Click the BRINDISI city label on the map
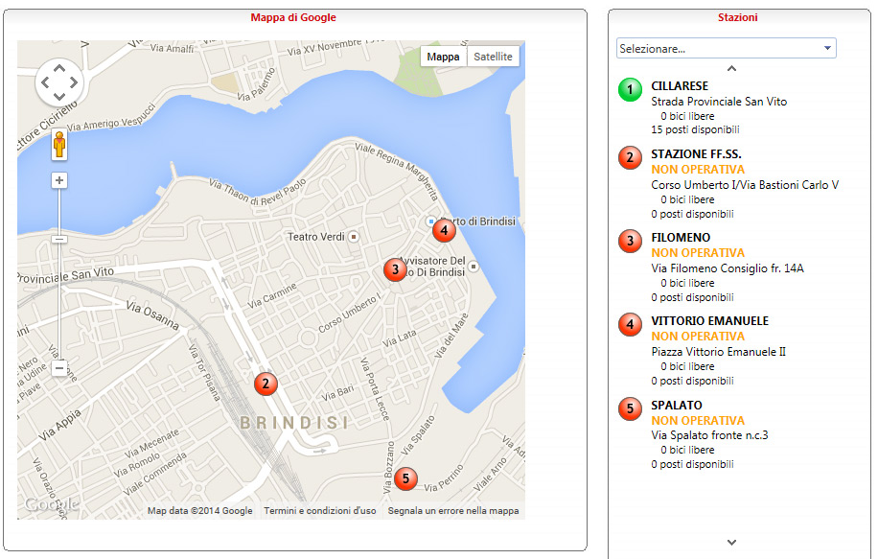 (294, 422)
